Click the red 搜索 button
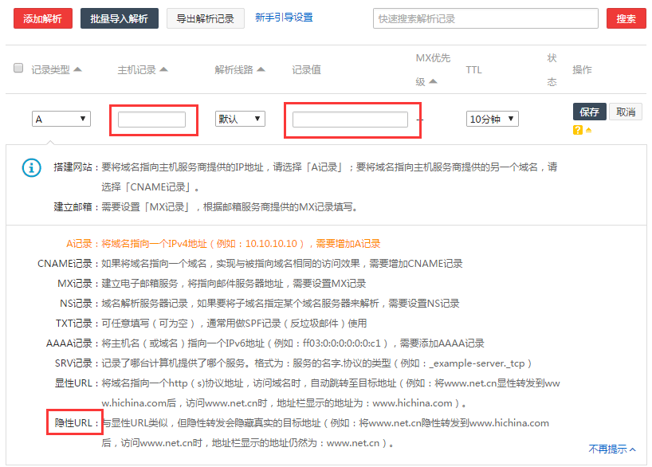Screen dimensions: 652x467 (x=626, y=18)
